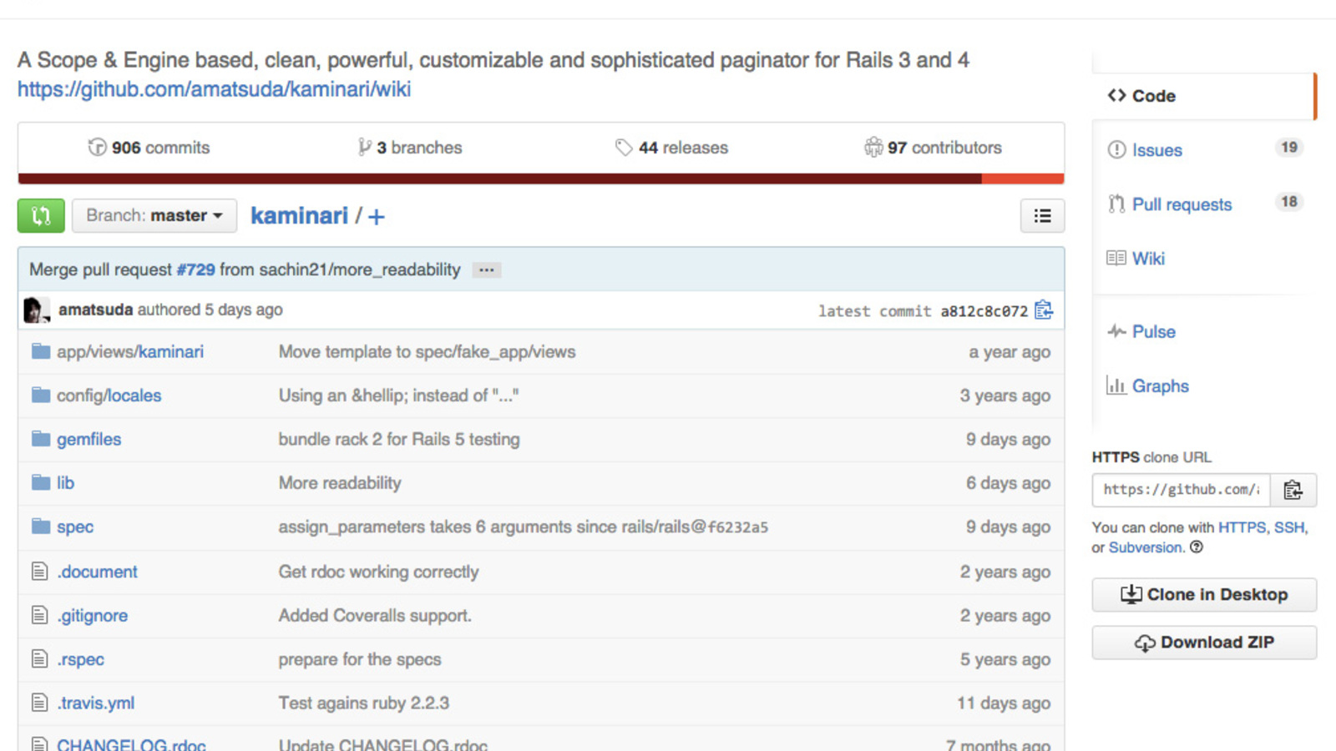Click the plus icon to create new file
Screen dimensions: 1336x751
pos(377,217)
